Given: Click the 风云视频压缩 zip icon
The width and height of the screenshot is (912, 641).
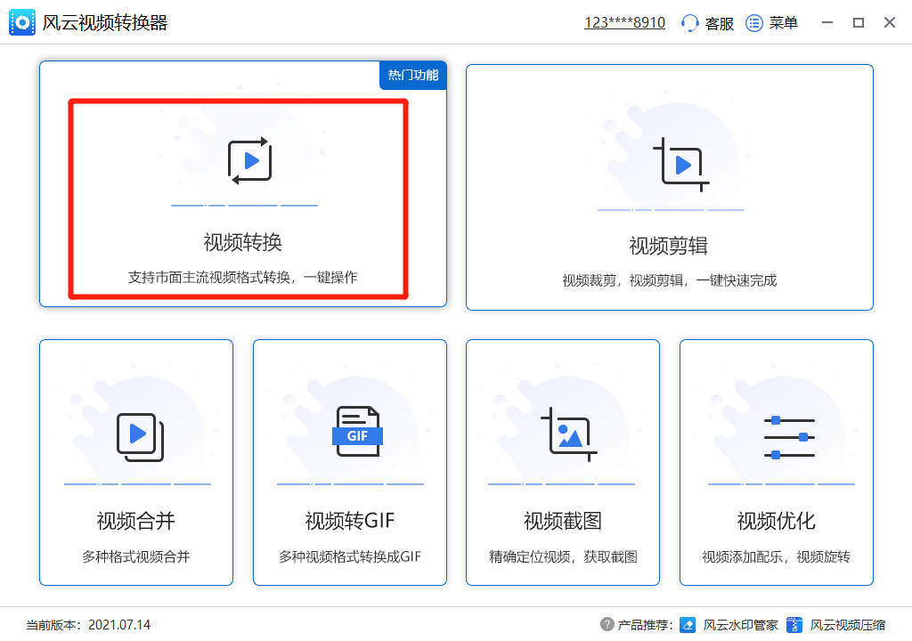Looking at the screenshot, I should click(794, 625).
